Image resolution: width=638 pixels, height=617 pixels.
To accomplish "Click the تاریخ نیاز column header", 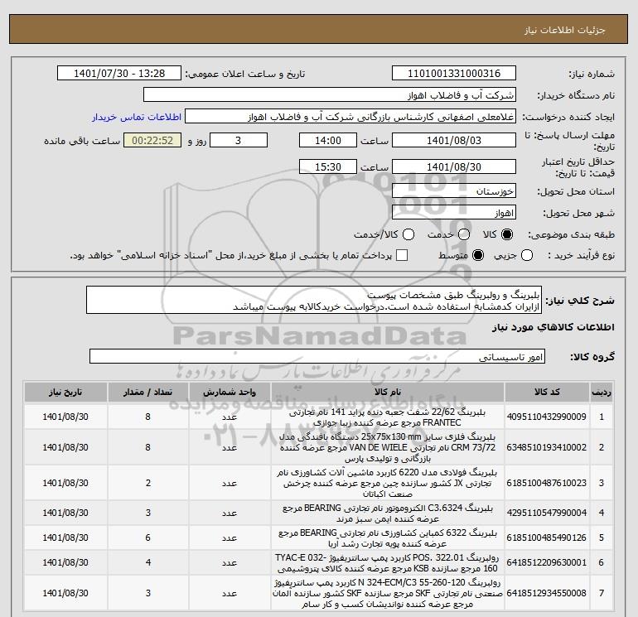I will coord(65,392).
